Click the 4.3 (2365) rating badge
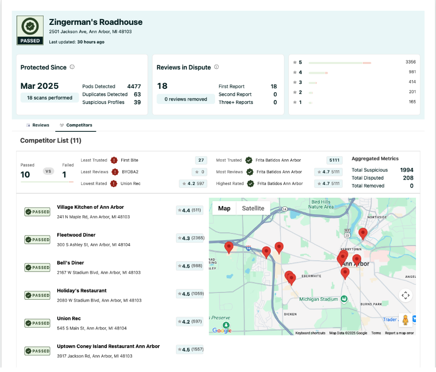Viewport: 436px width, 372px height. coord(190,238)
